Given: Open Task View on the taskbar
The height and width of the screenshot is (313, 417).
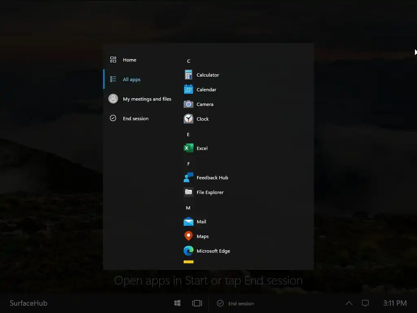Looking at the screenshot, I should tap(197, 303).
